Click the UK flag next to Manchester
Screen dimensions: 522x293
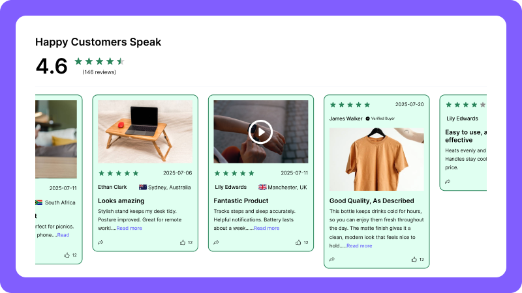[x=262, y=187]
